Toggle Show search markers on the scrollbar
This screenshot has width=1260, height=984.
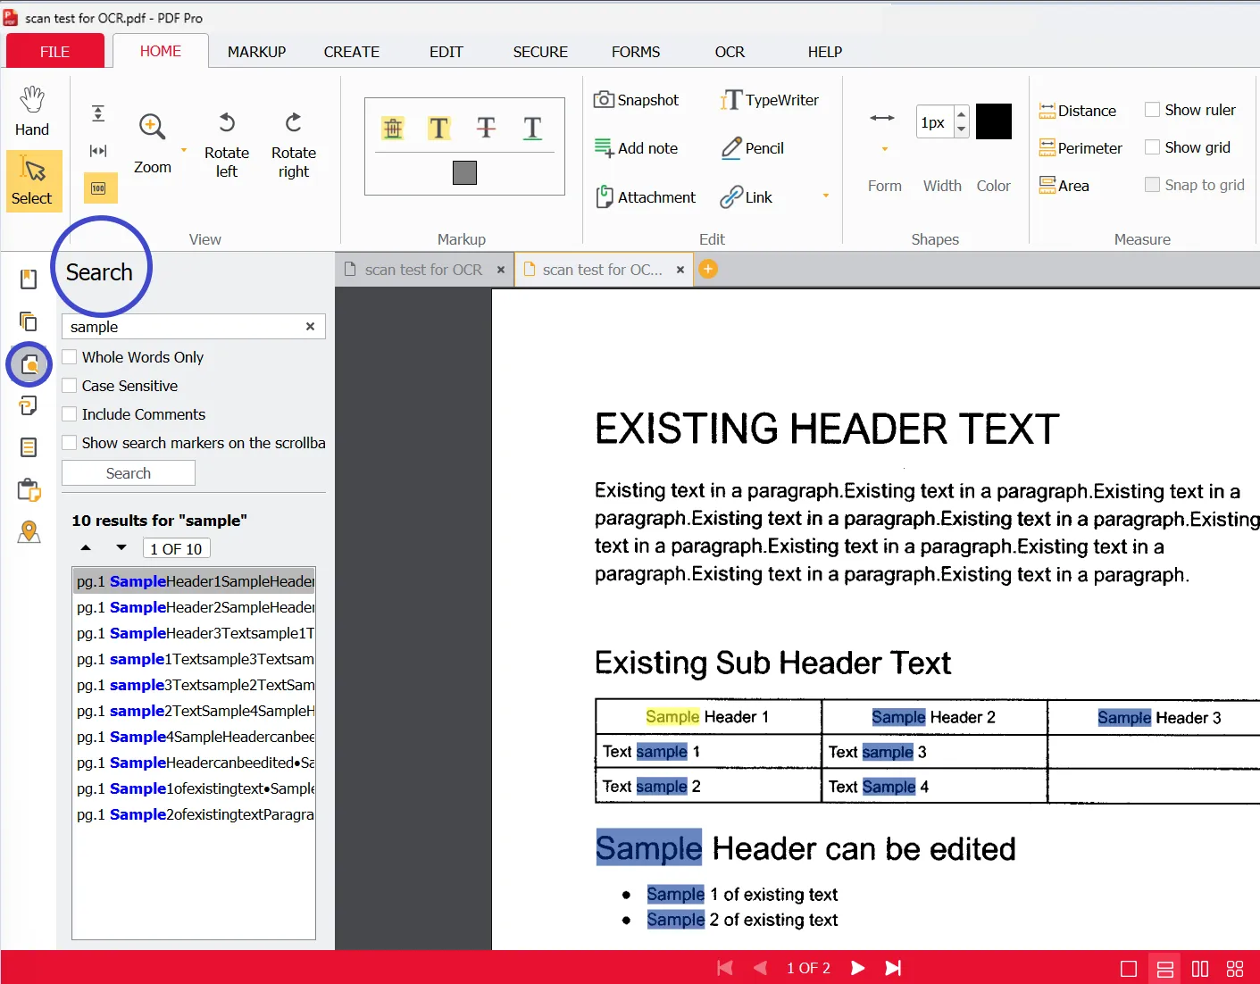pos(69,443)
